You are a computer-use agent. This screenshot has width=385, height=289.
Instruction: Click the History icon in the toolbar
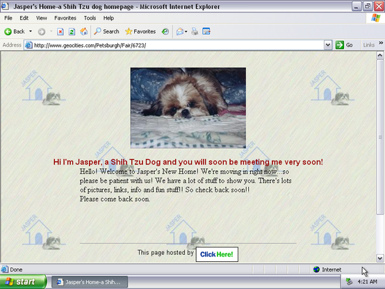tap(165, 31)
